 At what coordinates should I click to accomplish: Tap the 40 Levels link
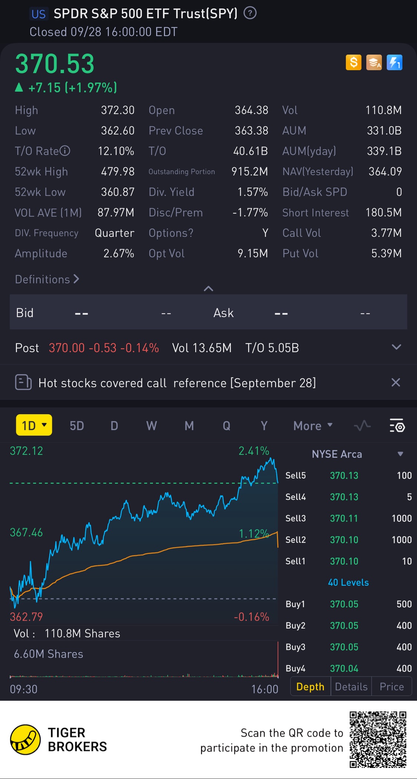pos(348,582)
